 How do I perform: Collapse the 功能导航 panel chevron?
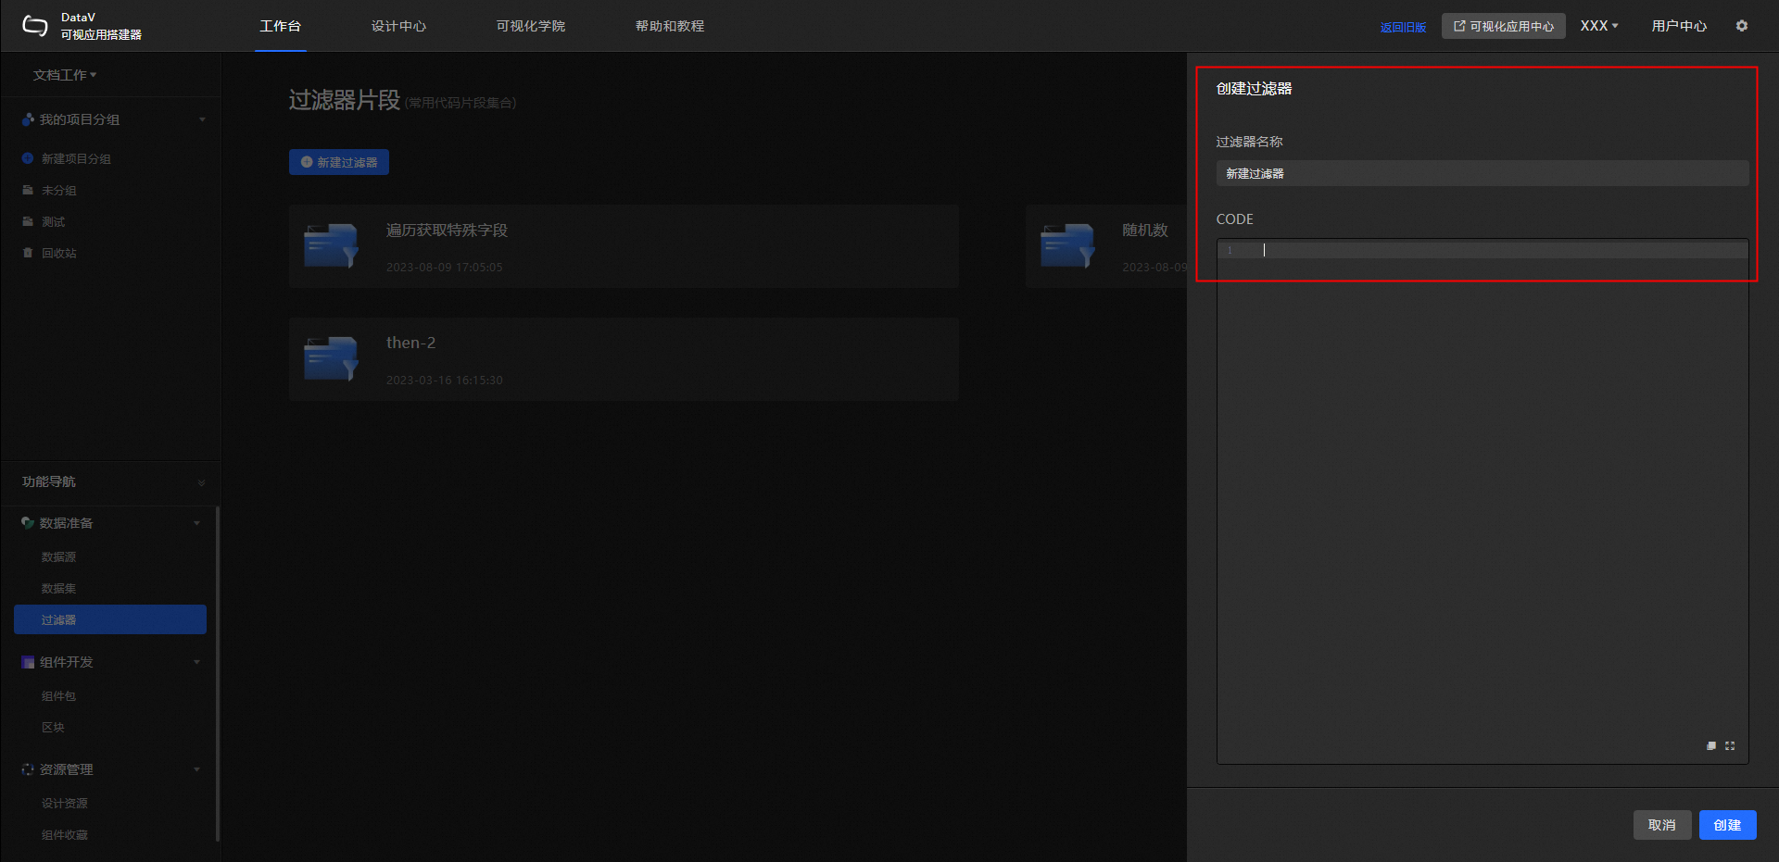pyautogui.click(x=202, y=482)
